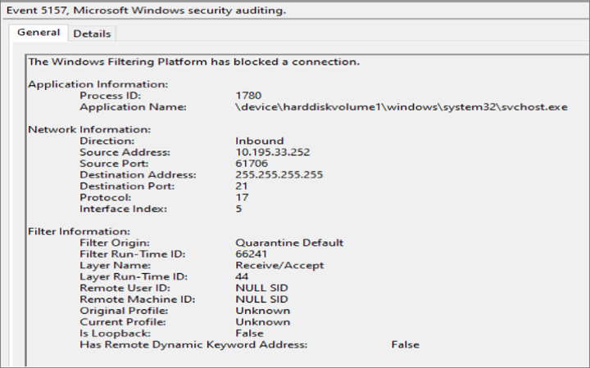Click the Source Port value 61706

pos(252,164)
